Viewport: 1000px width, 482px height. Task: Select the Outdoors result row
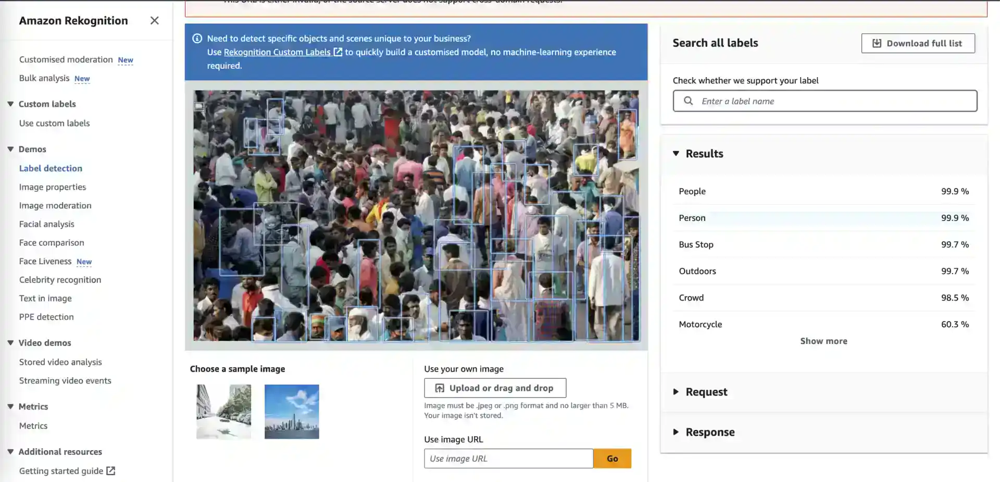point(823,271)
